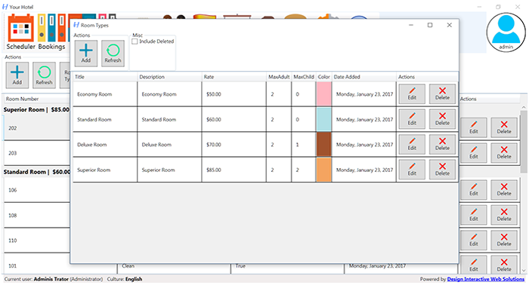Maximize the Room Types window
529x285 pixels.
(x=430, y=25)
